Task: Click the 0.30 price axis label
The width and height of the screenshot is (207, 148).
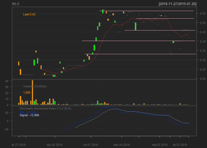Action: click(x=203, y=60)
